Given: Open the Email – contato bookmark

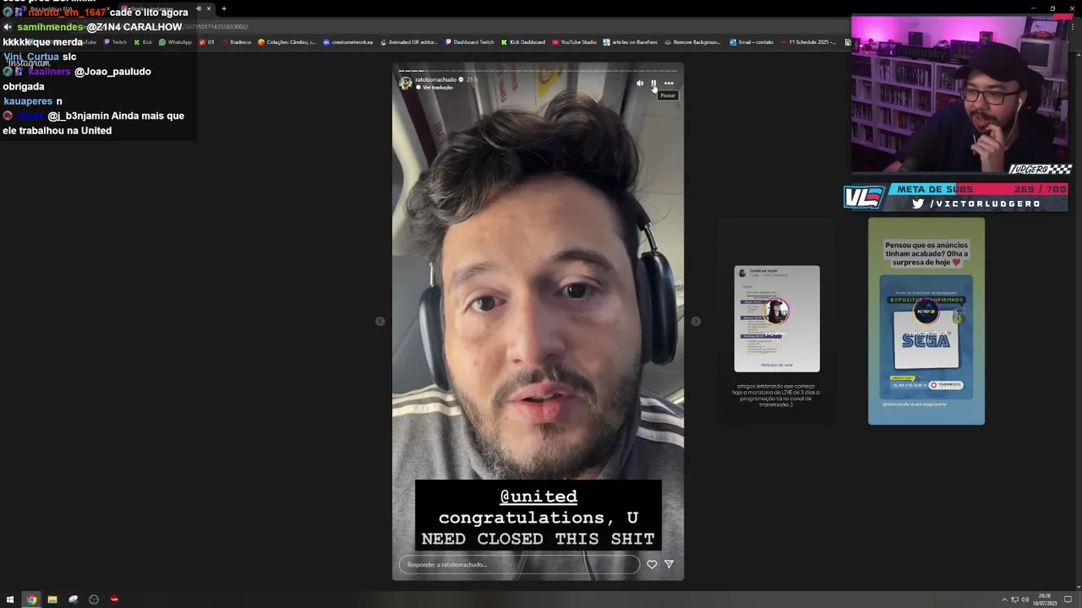Looking at the screenshot, I should point(751,42).
